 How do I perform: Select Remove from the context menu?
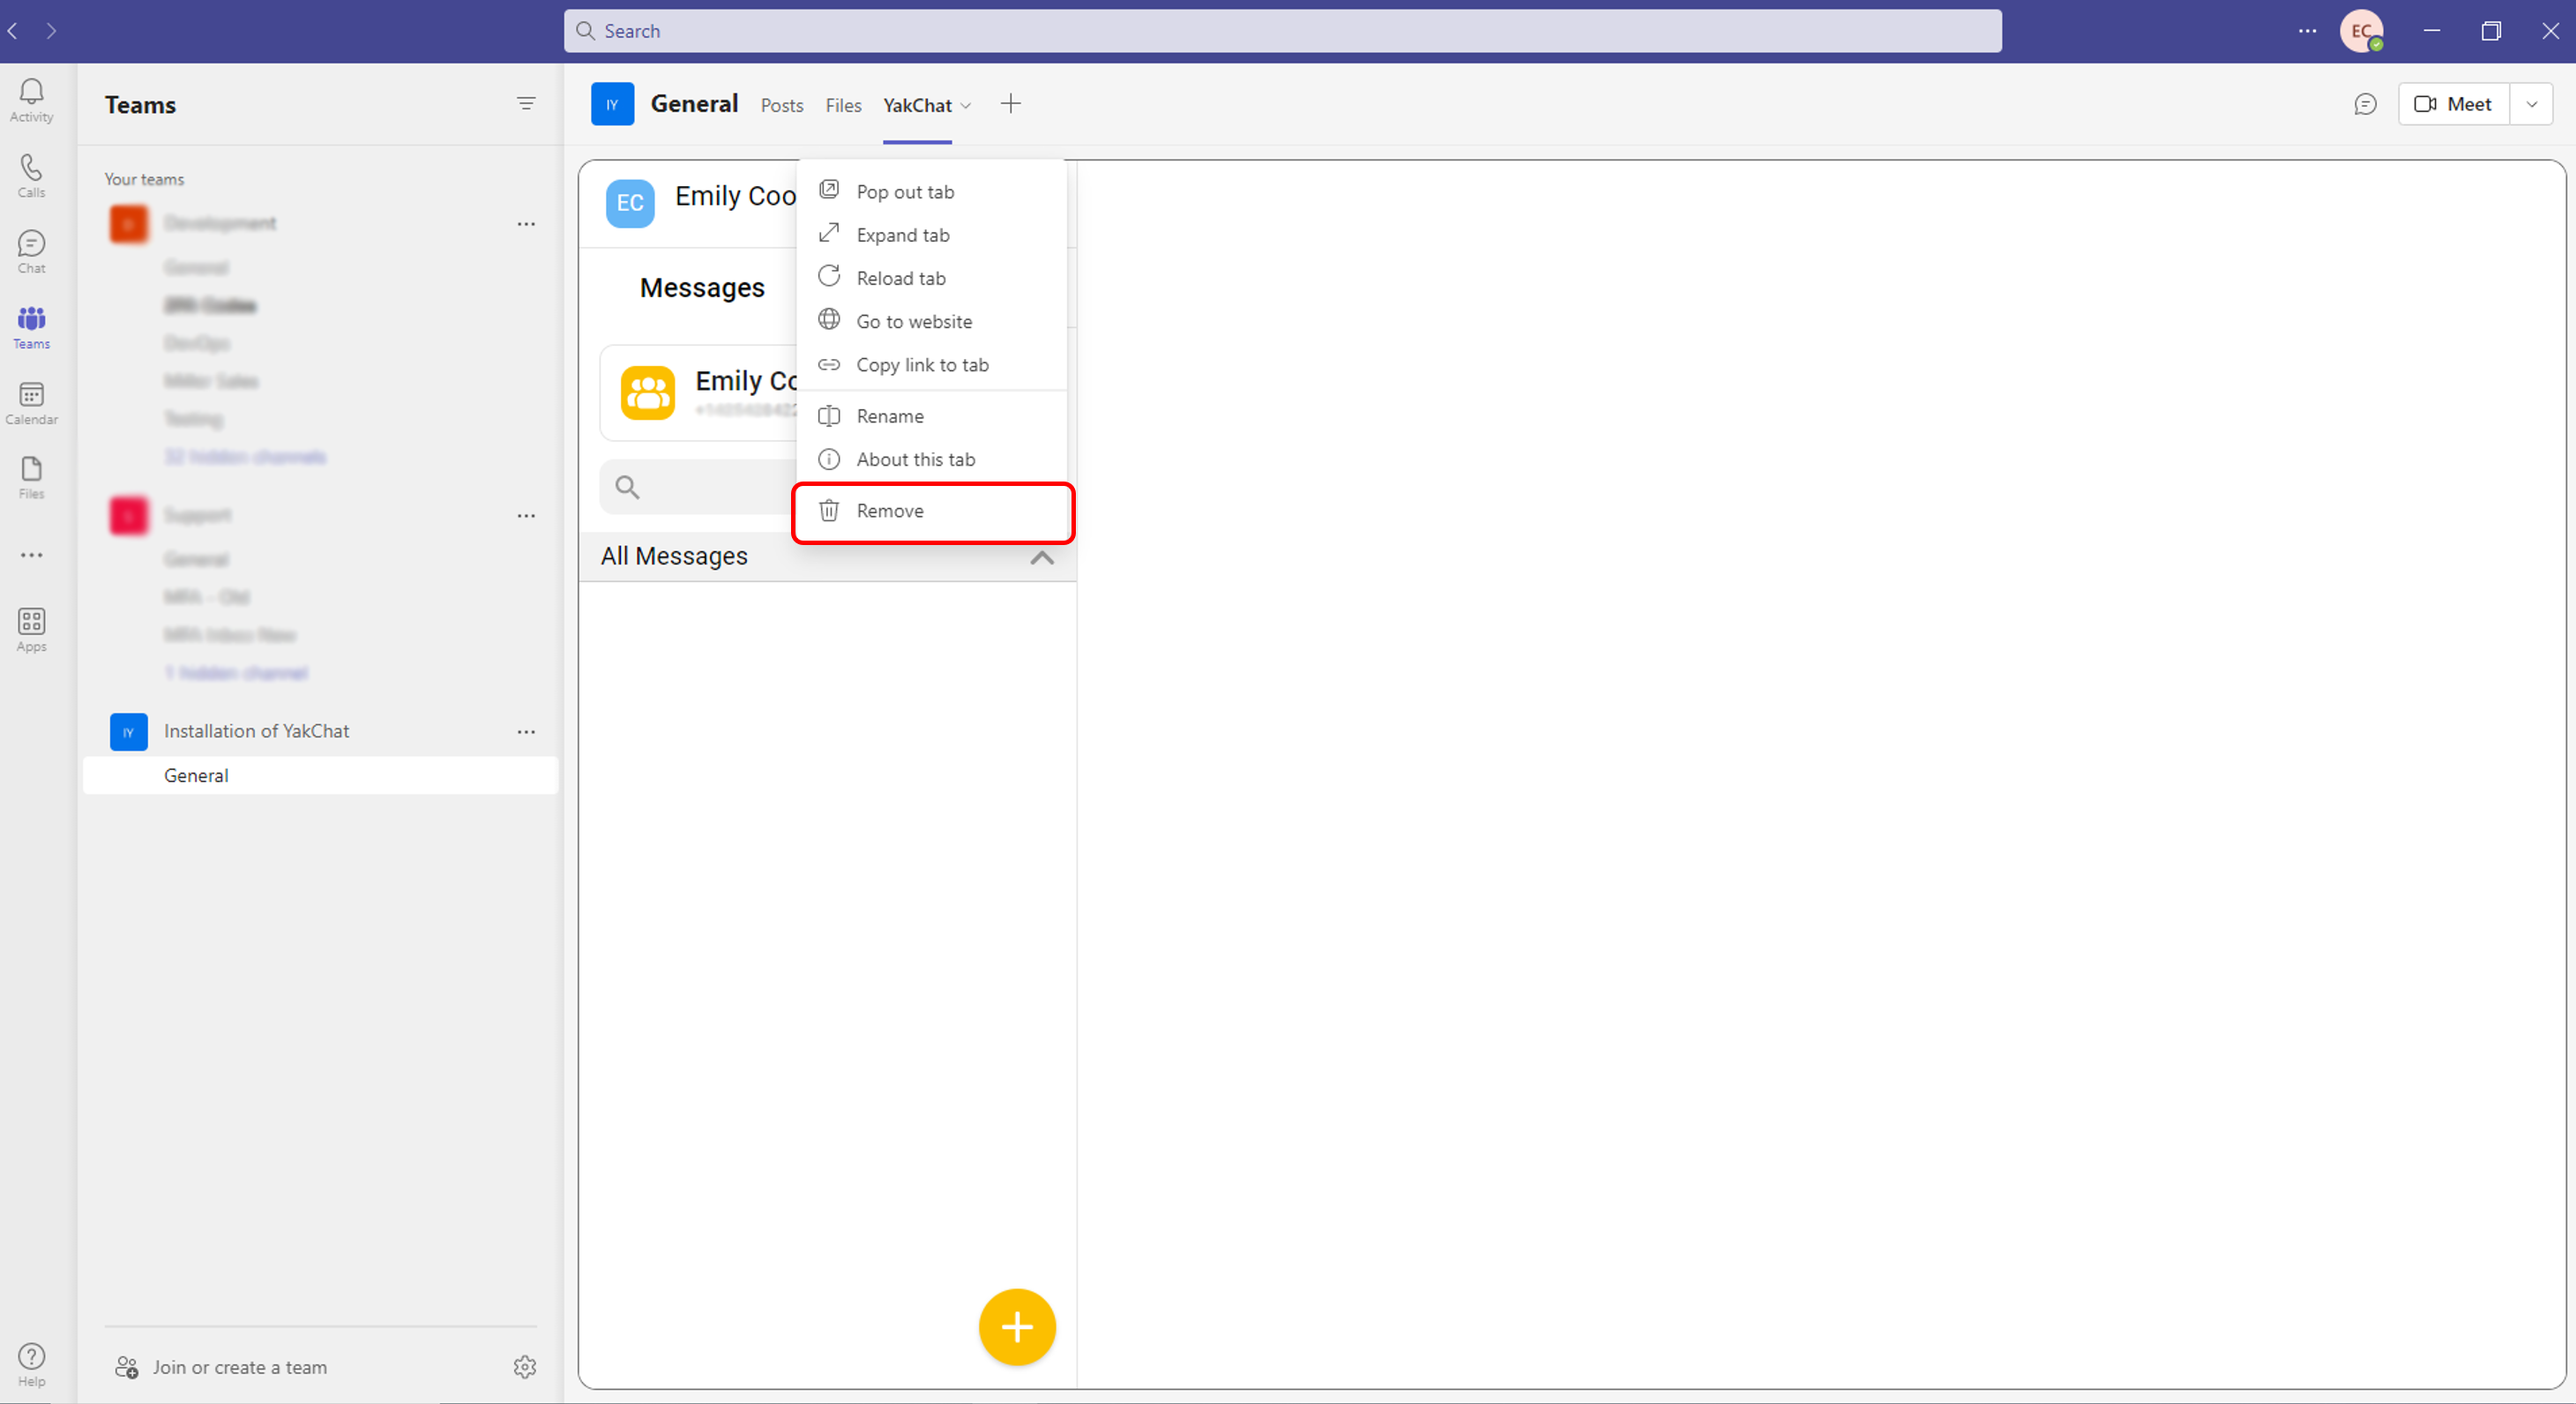pyautogui.click(x=889, y=510)
